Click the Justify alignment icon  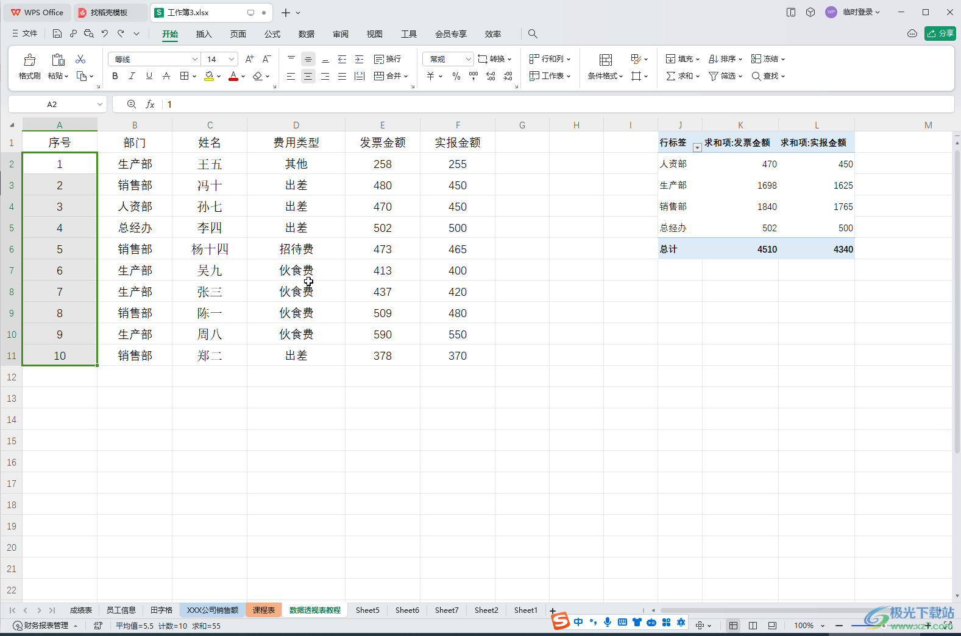[x=342, y=76]
